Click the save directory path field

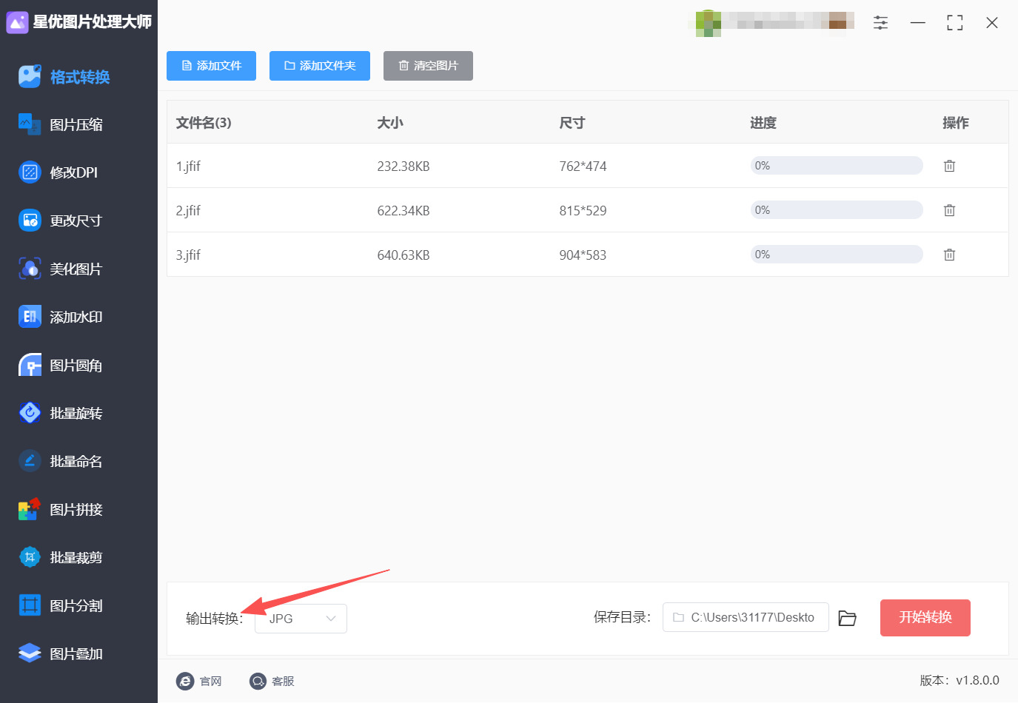[746, 617]
